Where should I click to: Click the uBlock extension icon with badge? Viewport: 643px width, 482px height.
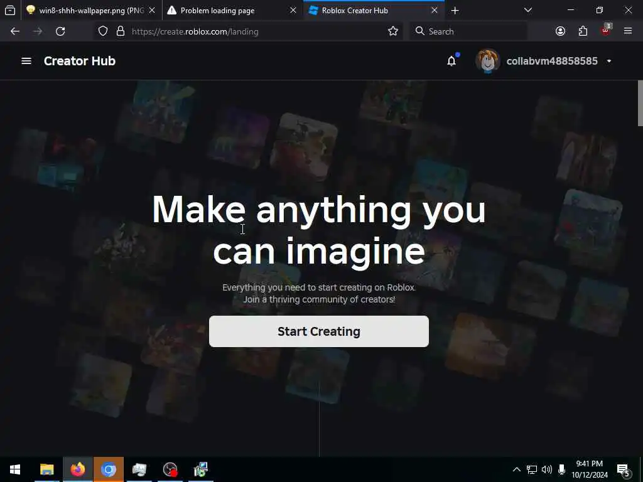click(x=606, y=30)
